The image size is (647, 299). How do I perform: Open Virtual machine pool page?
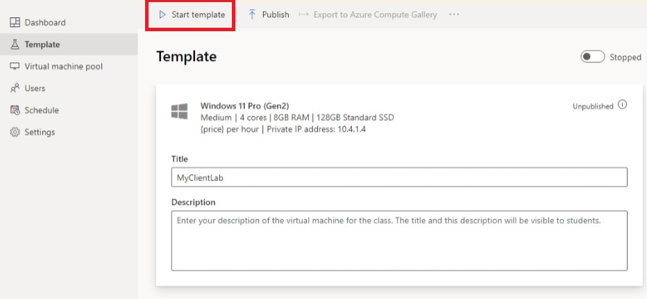point(63,67)
